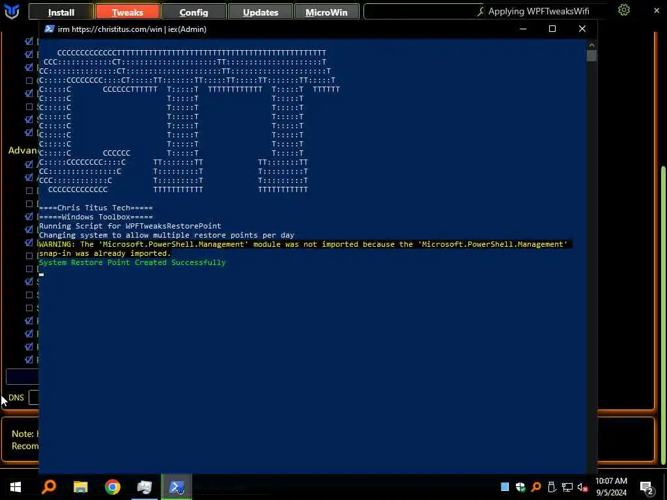Click the orange magnifier tray icon
667x500 pixels.
tap(536, 487)
